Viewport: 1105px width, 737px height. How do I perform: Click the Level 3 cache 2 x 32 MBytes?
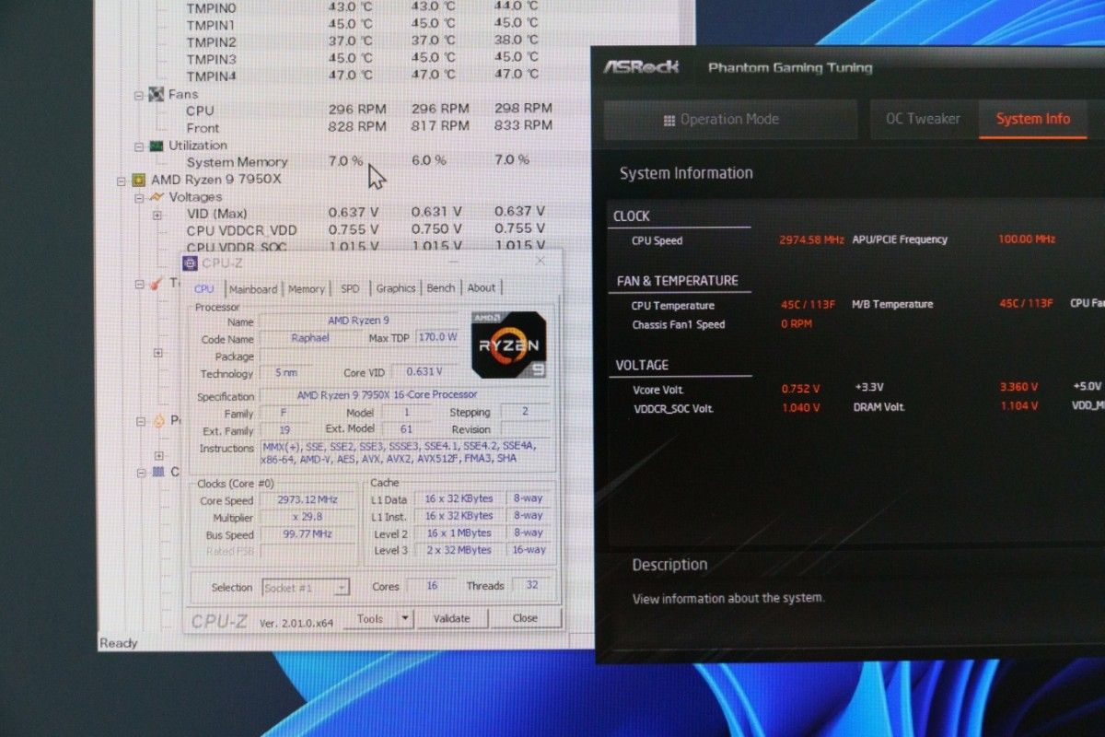pos(459,550)
